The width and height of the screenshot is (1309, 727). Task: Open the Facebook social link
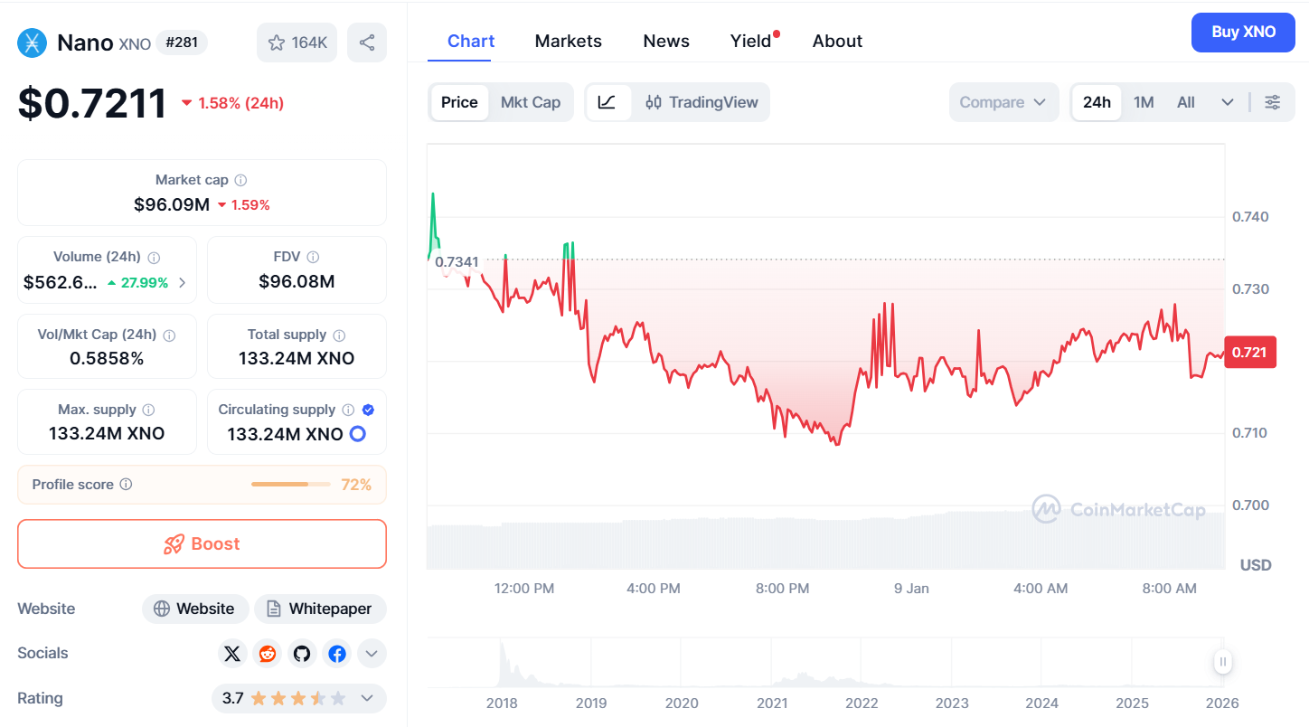tap(337, 653)
